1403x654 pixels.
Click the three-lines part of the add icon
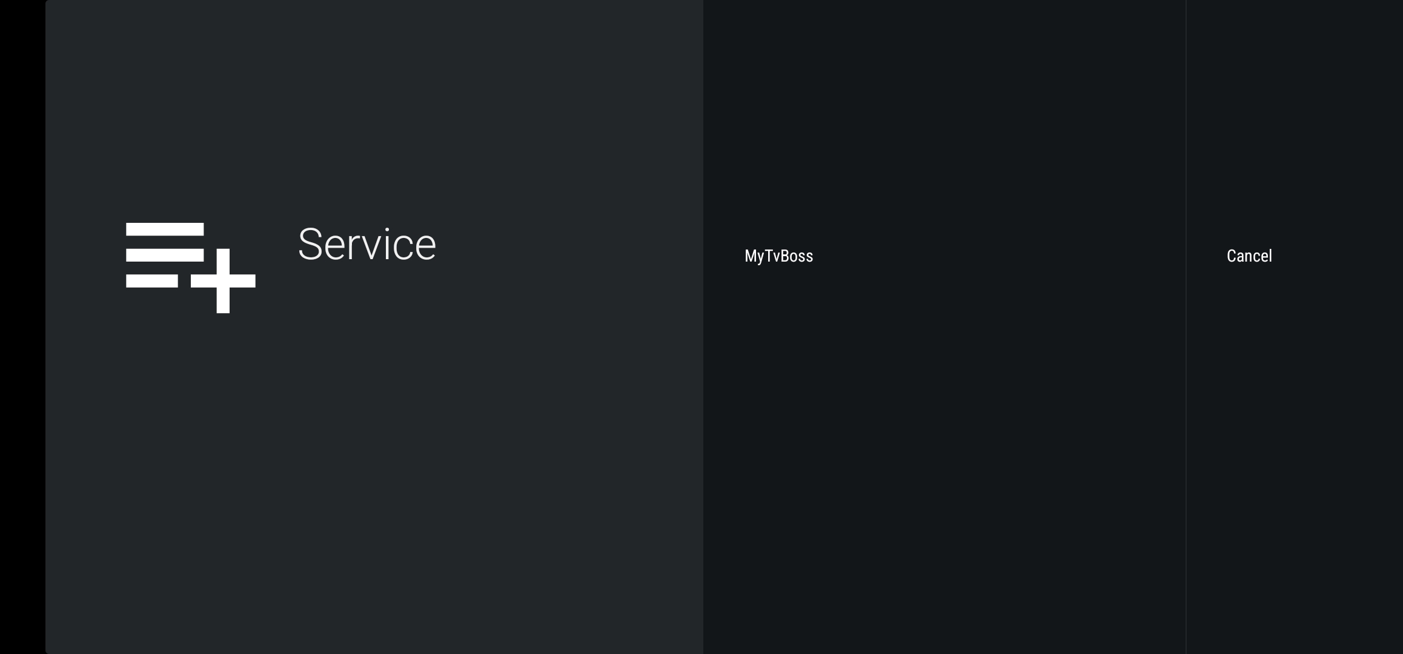pyautogui.click(x=164, y=255)
